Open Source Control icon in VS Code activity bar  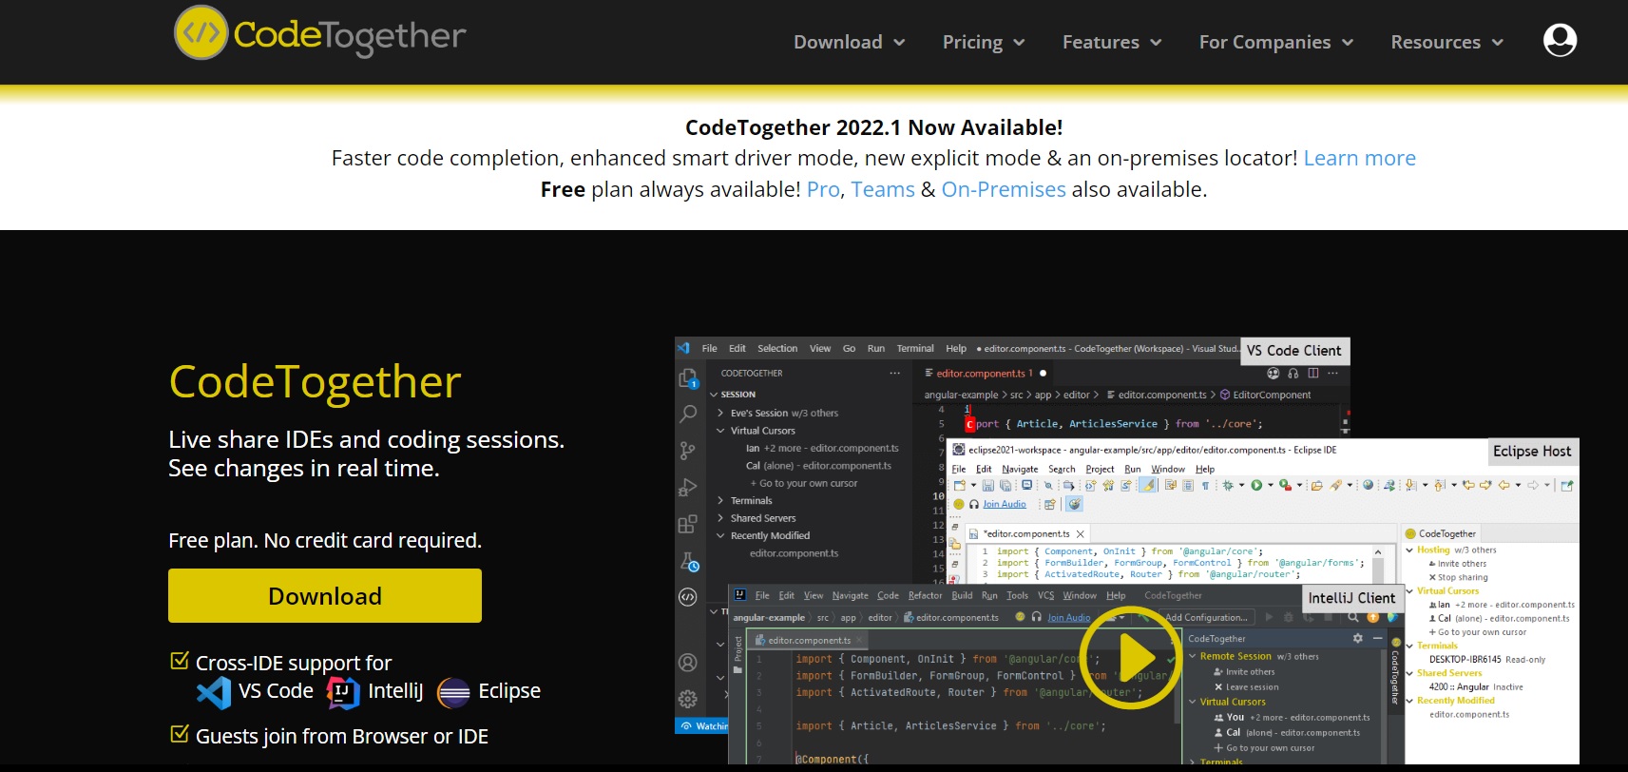[x=688, y=451]
